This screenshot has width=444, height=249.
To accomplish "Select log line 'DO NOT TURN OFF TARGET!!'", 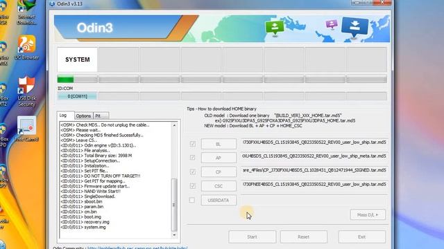I will (101, 176).
